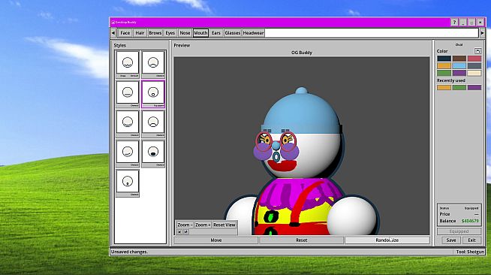Click the Move button under preview
The image size is (491, 275).
[x=216, y=240]
